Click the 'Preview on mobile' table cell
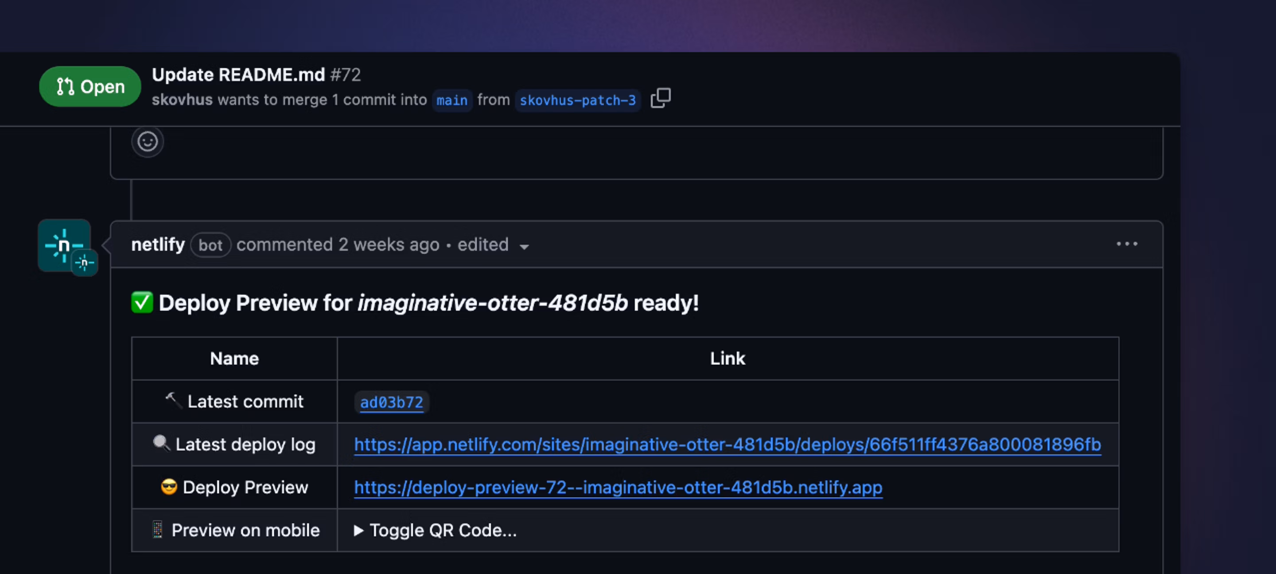Screen dimensions: 1276x574 (234, 531)
